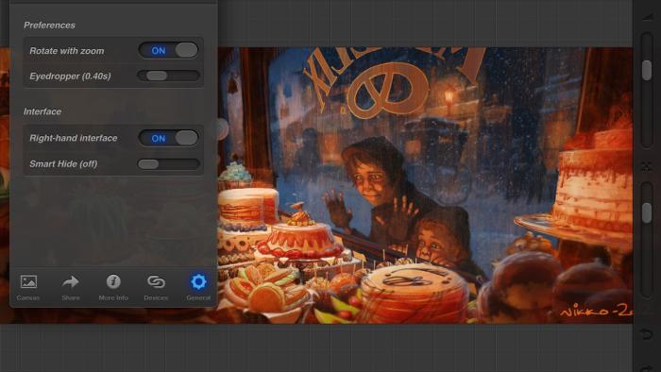Click the 'Eyedropper (0.40s)' label

tap(70, 76)
